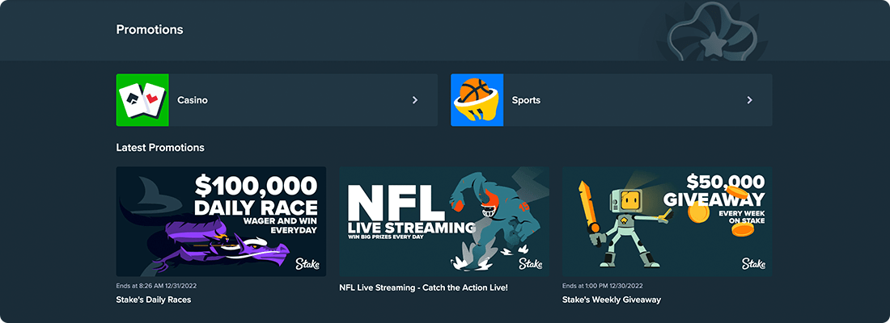This screenshot has height=323, width=890.
Task: Select the Casino category label
Action: [193, 100]
